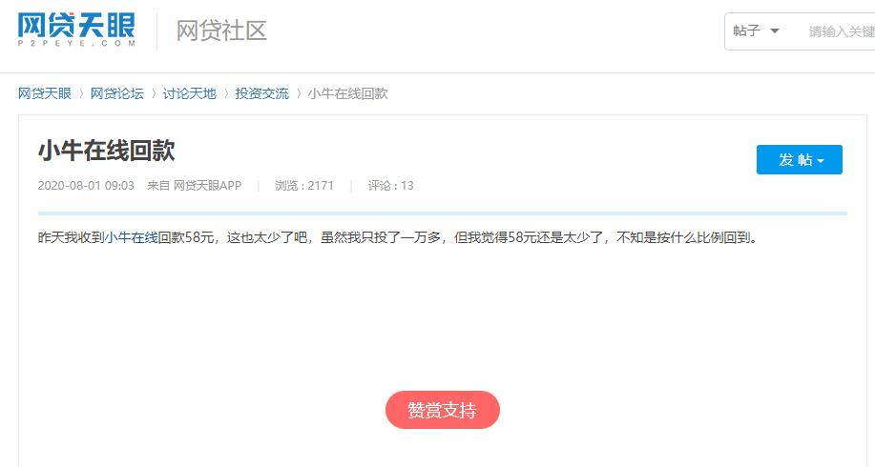Click the 赞赏支持 reward button
The width and height of the screenshot is (875, 467).
[443, 410]
